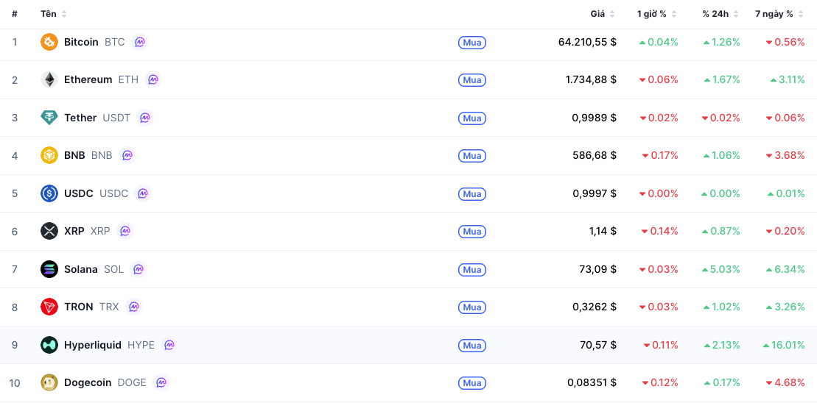The height and width of the screenshot is (403, 817).
Task: Click the Bitcoin coin logo
Action: coord(49,42)
